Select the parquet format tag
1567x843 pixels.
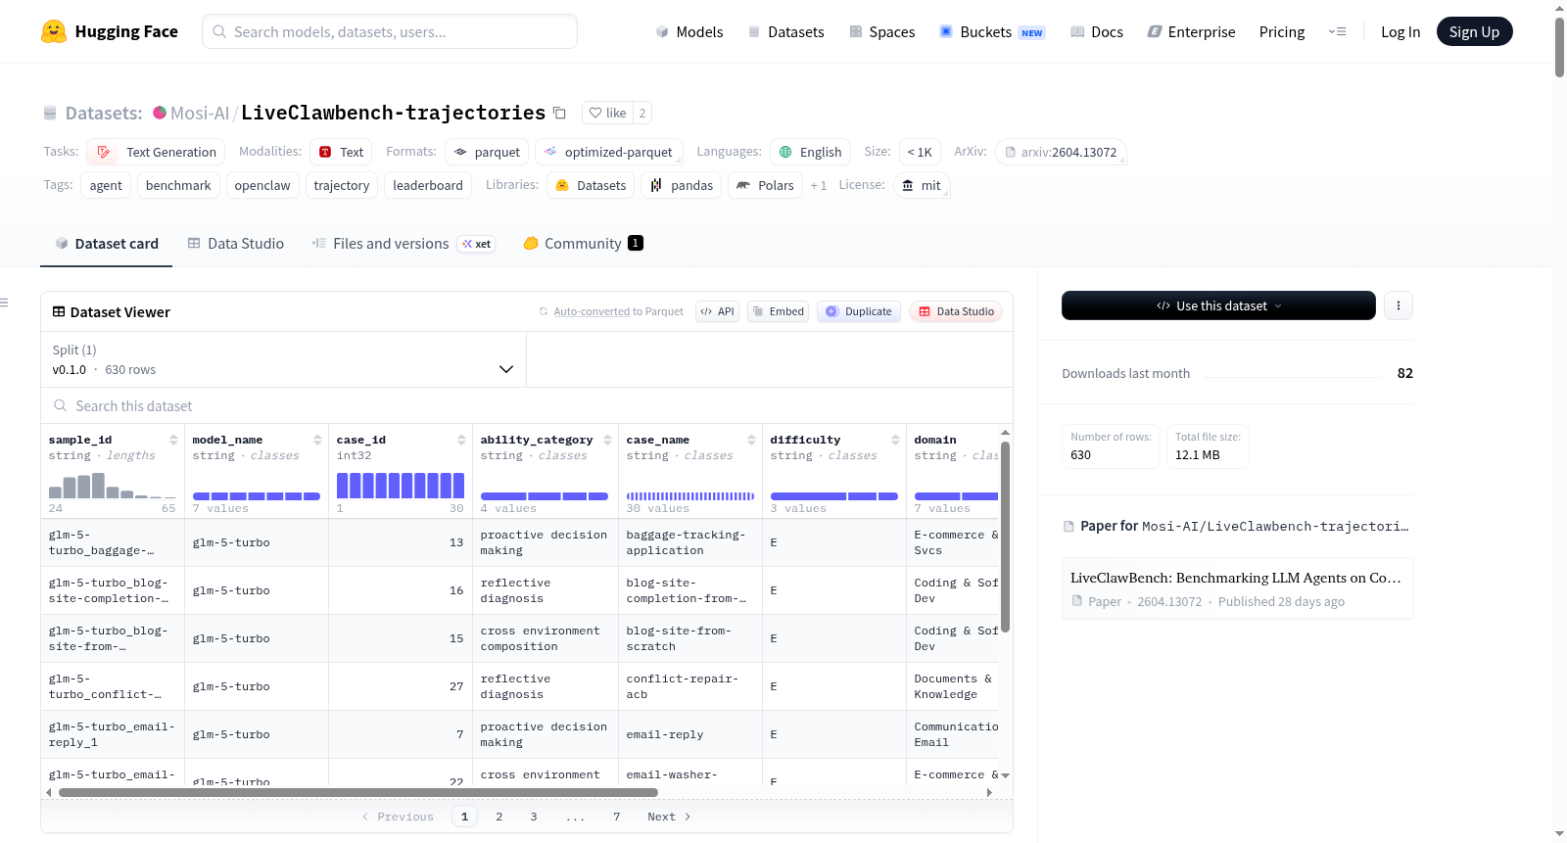coord(487,152)
